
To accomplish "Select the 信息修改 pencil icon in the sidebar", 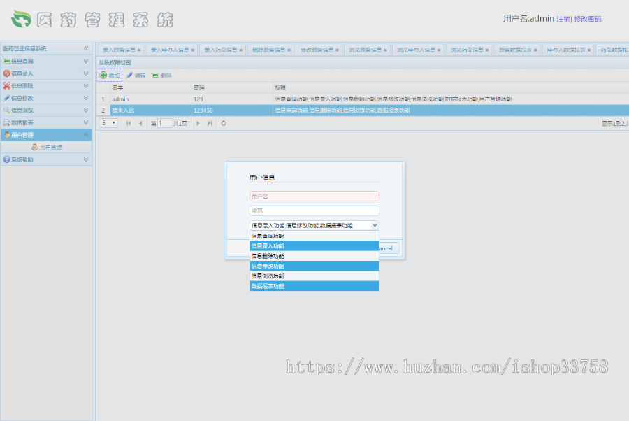I will tap(8, 98).
